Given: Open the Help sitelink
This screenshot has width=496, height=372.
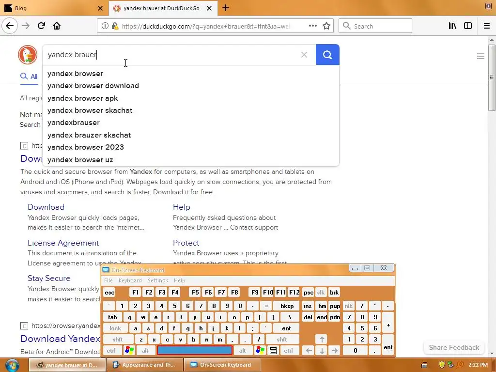Looking at the screenshot, I should point(182,207).
